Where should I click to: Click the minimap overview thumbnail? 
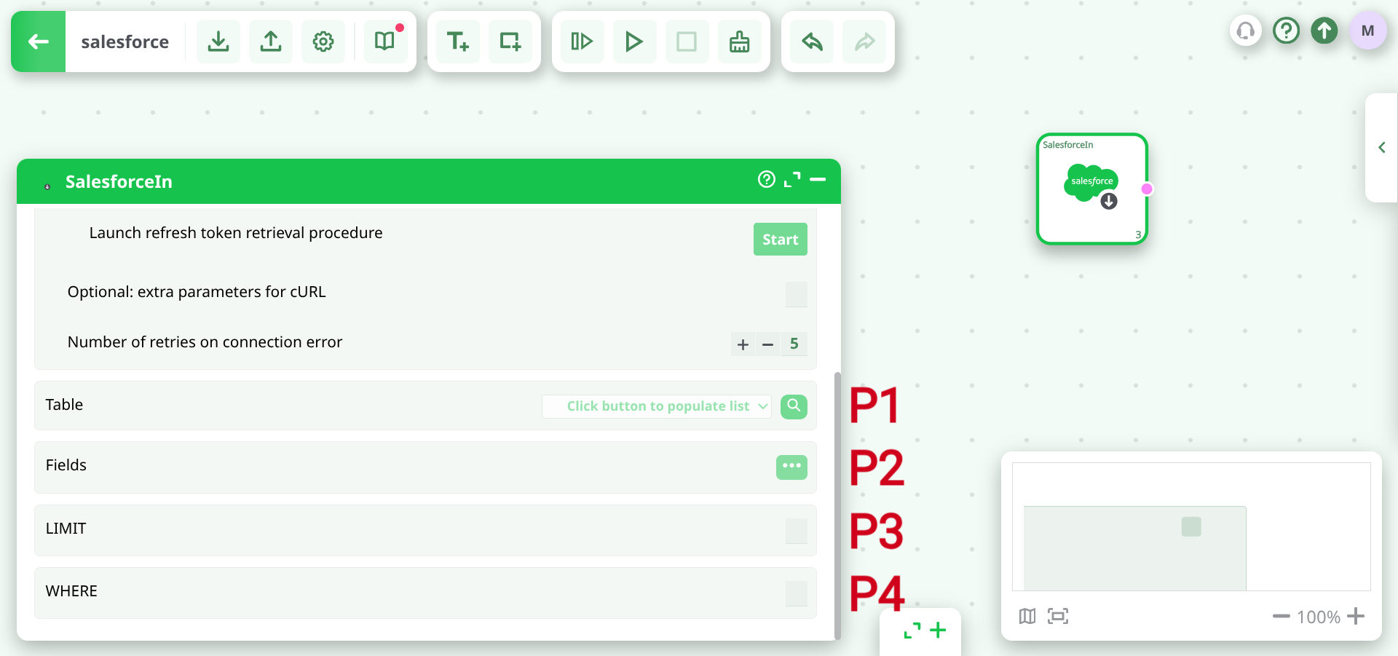(x=1191, y=526)
